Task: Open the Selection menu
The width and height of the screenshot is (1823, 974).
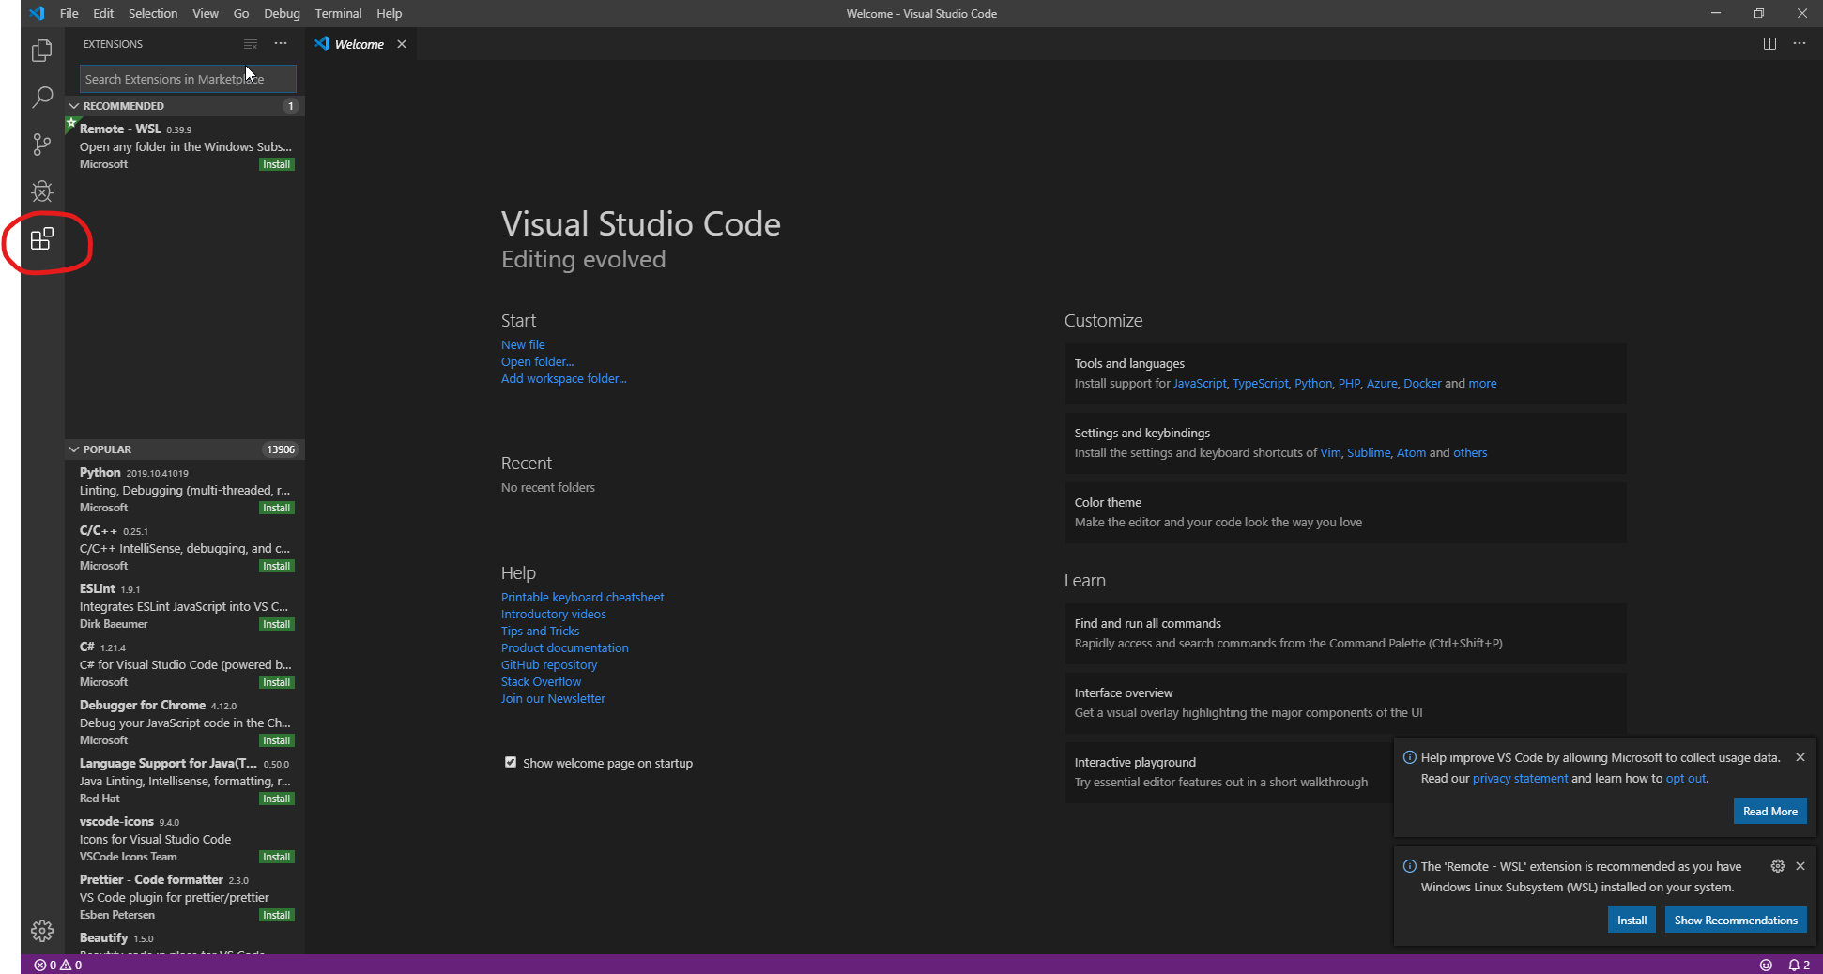Action: coord(153,14)
